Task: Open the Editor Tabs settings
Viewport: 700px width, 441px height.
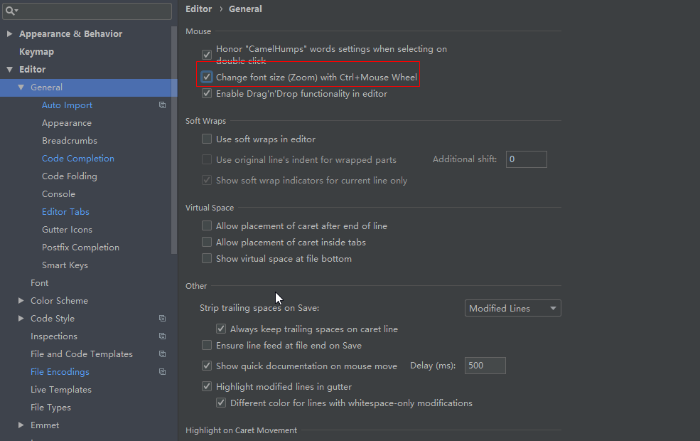Action: [65, 212]
